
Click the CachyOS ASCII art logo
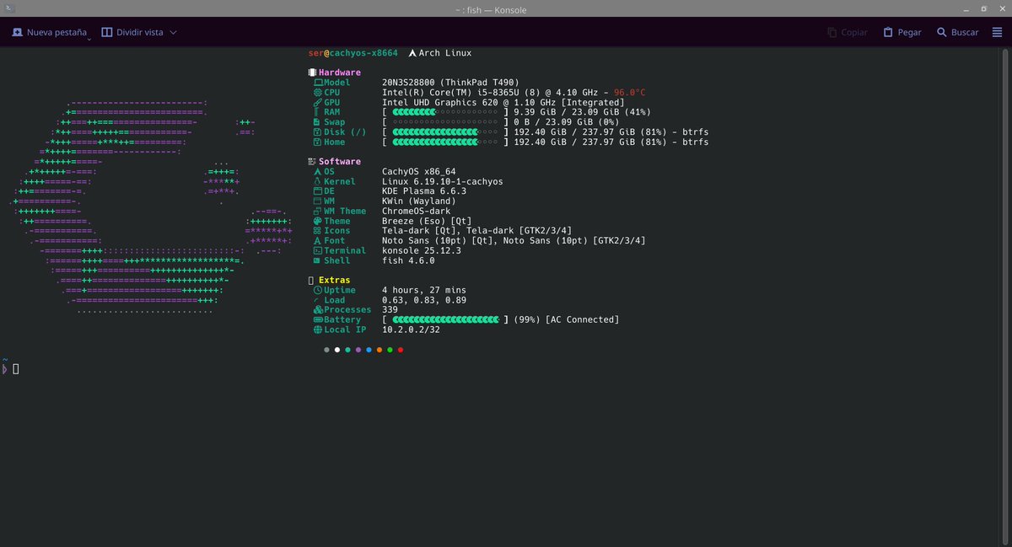pos(150,206)
